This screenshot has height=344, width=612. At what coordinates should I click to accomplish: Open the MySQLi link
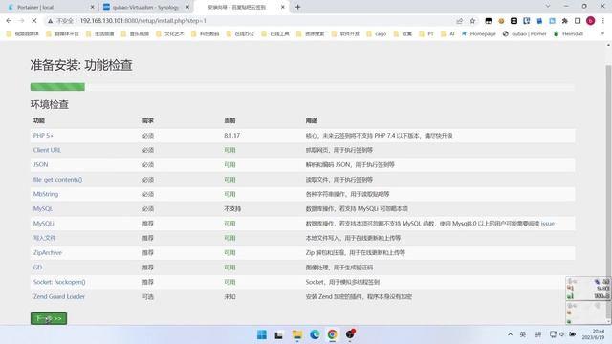44,223
